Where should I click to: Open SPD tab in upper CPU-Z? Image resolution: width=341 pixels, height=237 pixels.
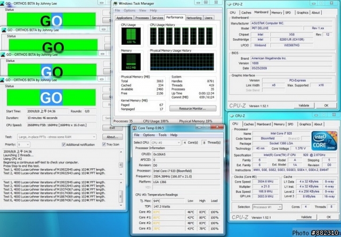pos(288,13)
